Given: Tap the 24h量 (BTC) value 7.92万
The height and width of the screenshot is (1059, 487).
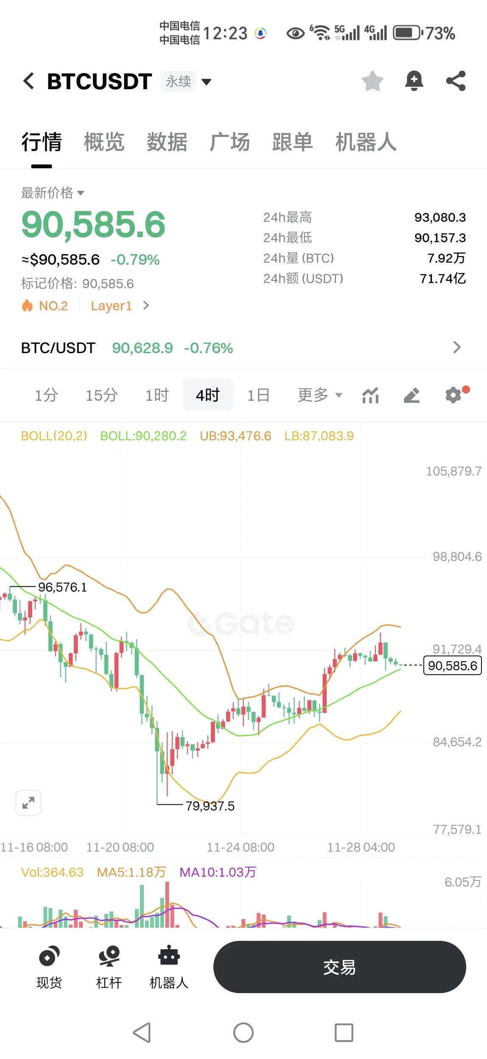Looking at the screenshot, I should (x=446, y=258).
